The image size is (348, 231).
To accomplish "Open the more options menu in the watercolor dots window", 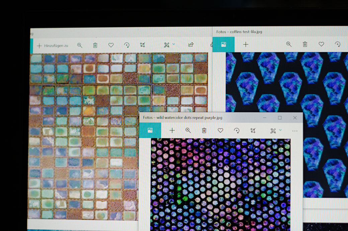I will click(295, 131).
